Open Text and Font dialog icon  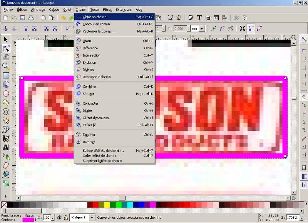[199, 18]
